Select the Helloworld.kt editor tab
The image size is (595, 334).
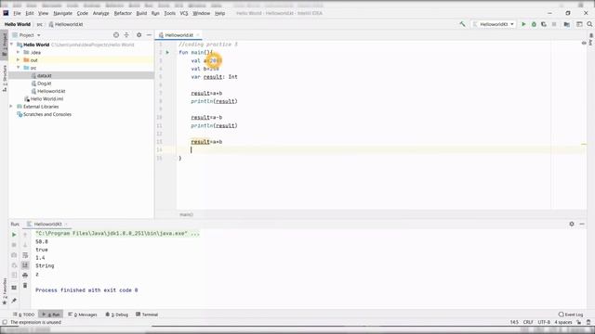pyautogui.click(x=178, y=35)
